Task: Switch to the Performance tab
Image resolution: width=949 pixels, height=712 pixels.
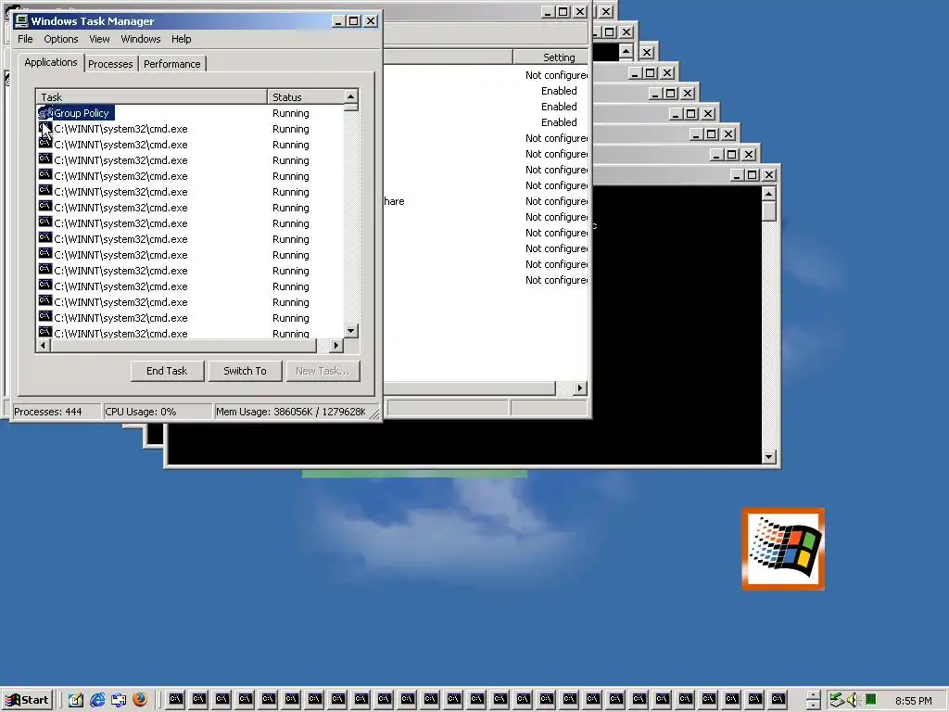Action: click(171, 64)
